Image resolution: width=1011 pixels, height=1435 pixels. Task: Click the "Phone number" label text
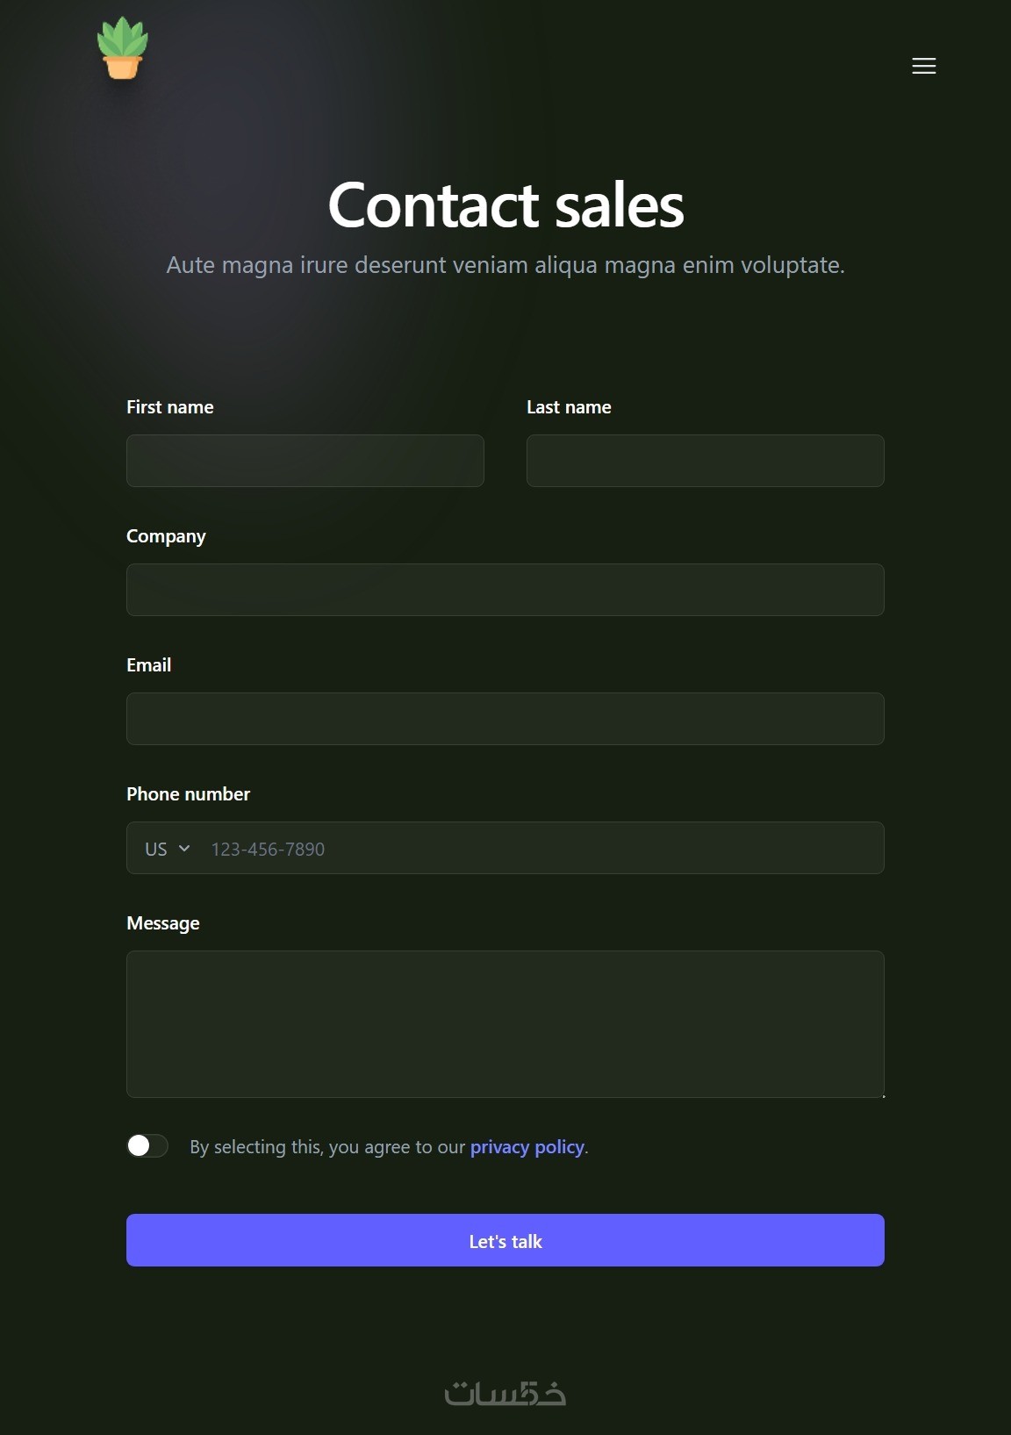coord(188,794)
